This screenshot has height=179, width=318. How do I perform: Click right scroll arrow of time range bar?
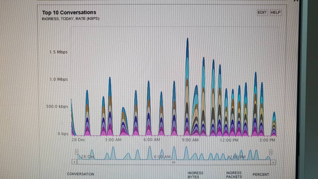tap(273, 162)
